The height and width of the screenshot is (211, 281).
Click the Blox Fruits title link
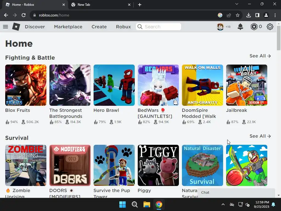click(x=18, y=110)
